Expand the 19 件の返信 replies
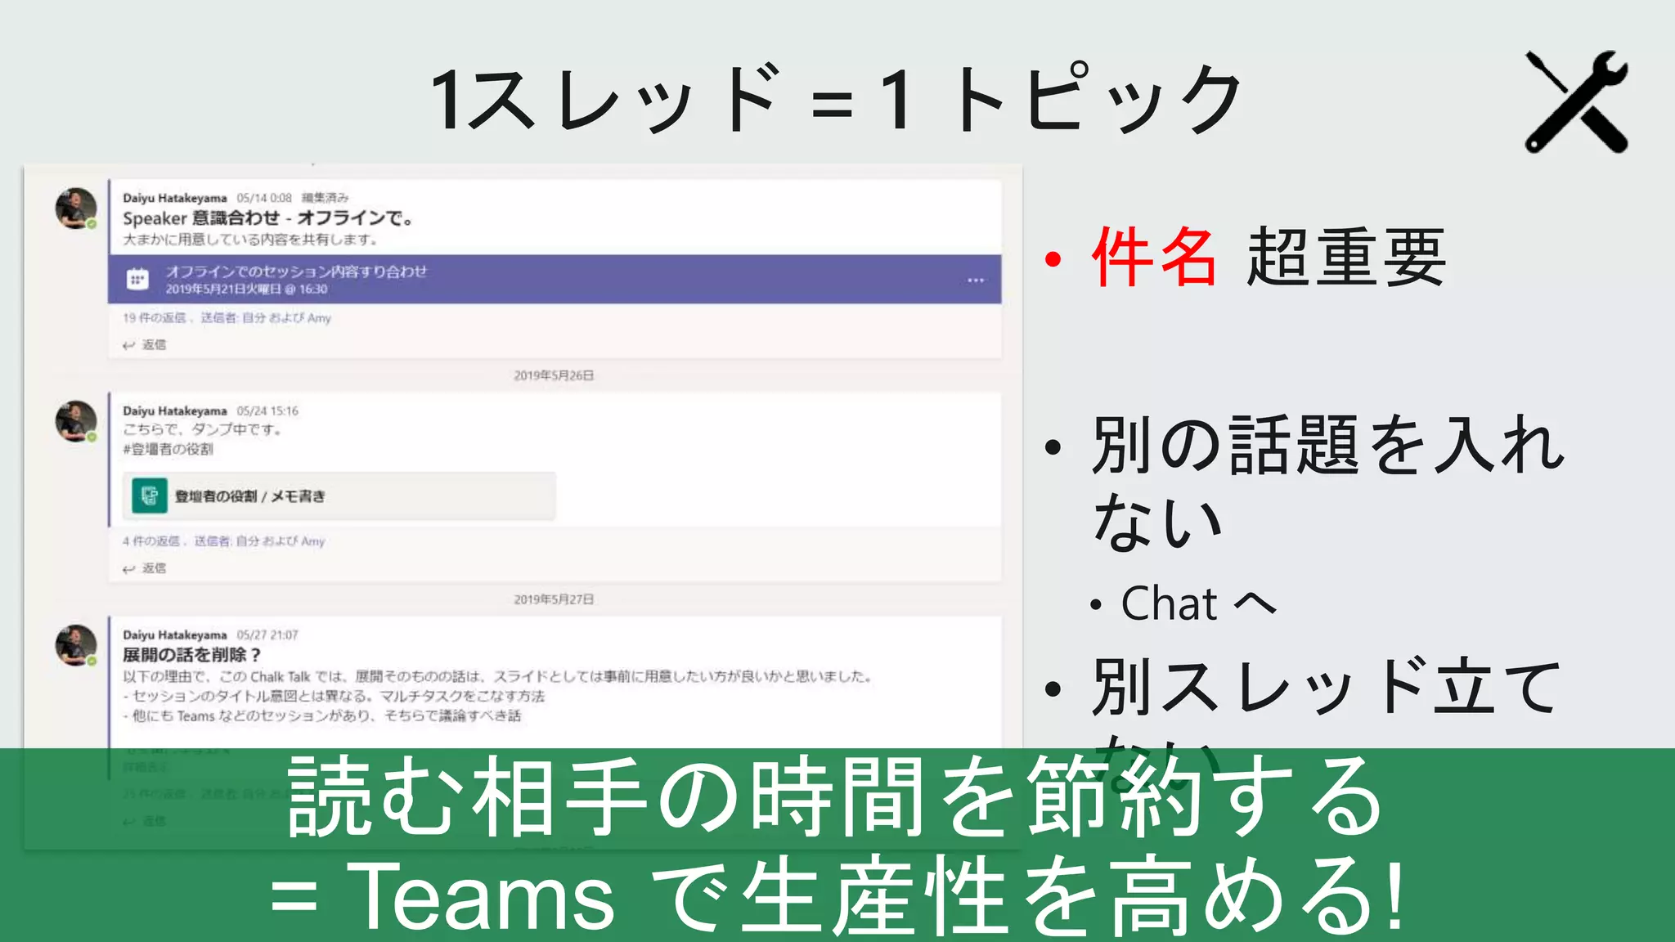The image size is (1675, 942). (x=155, y=318)
